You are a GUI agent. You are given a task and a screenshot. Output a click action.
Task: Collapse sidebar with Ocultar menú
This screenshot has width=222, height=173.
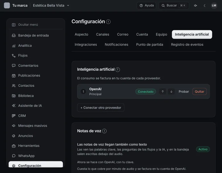[x=36, y=25]
